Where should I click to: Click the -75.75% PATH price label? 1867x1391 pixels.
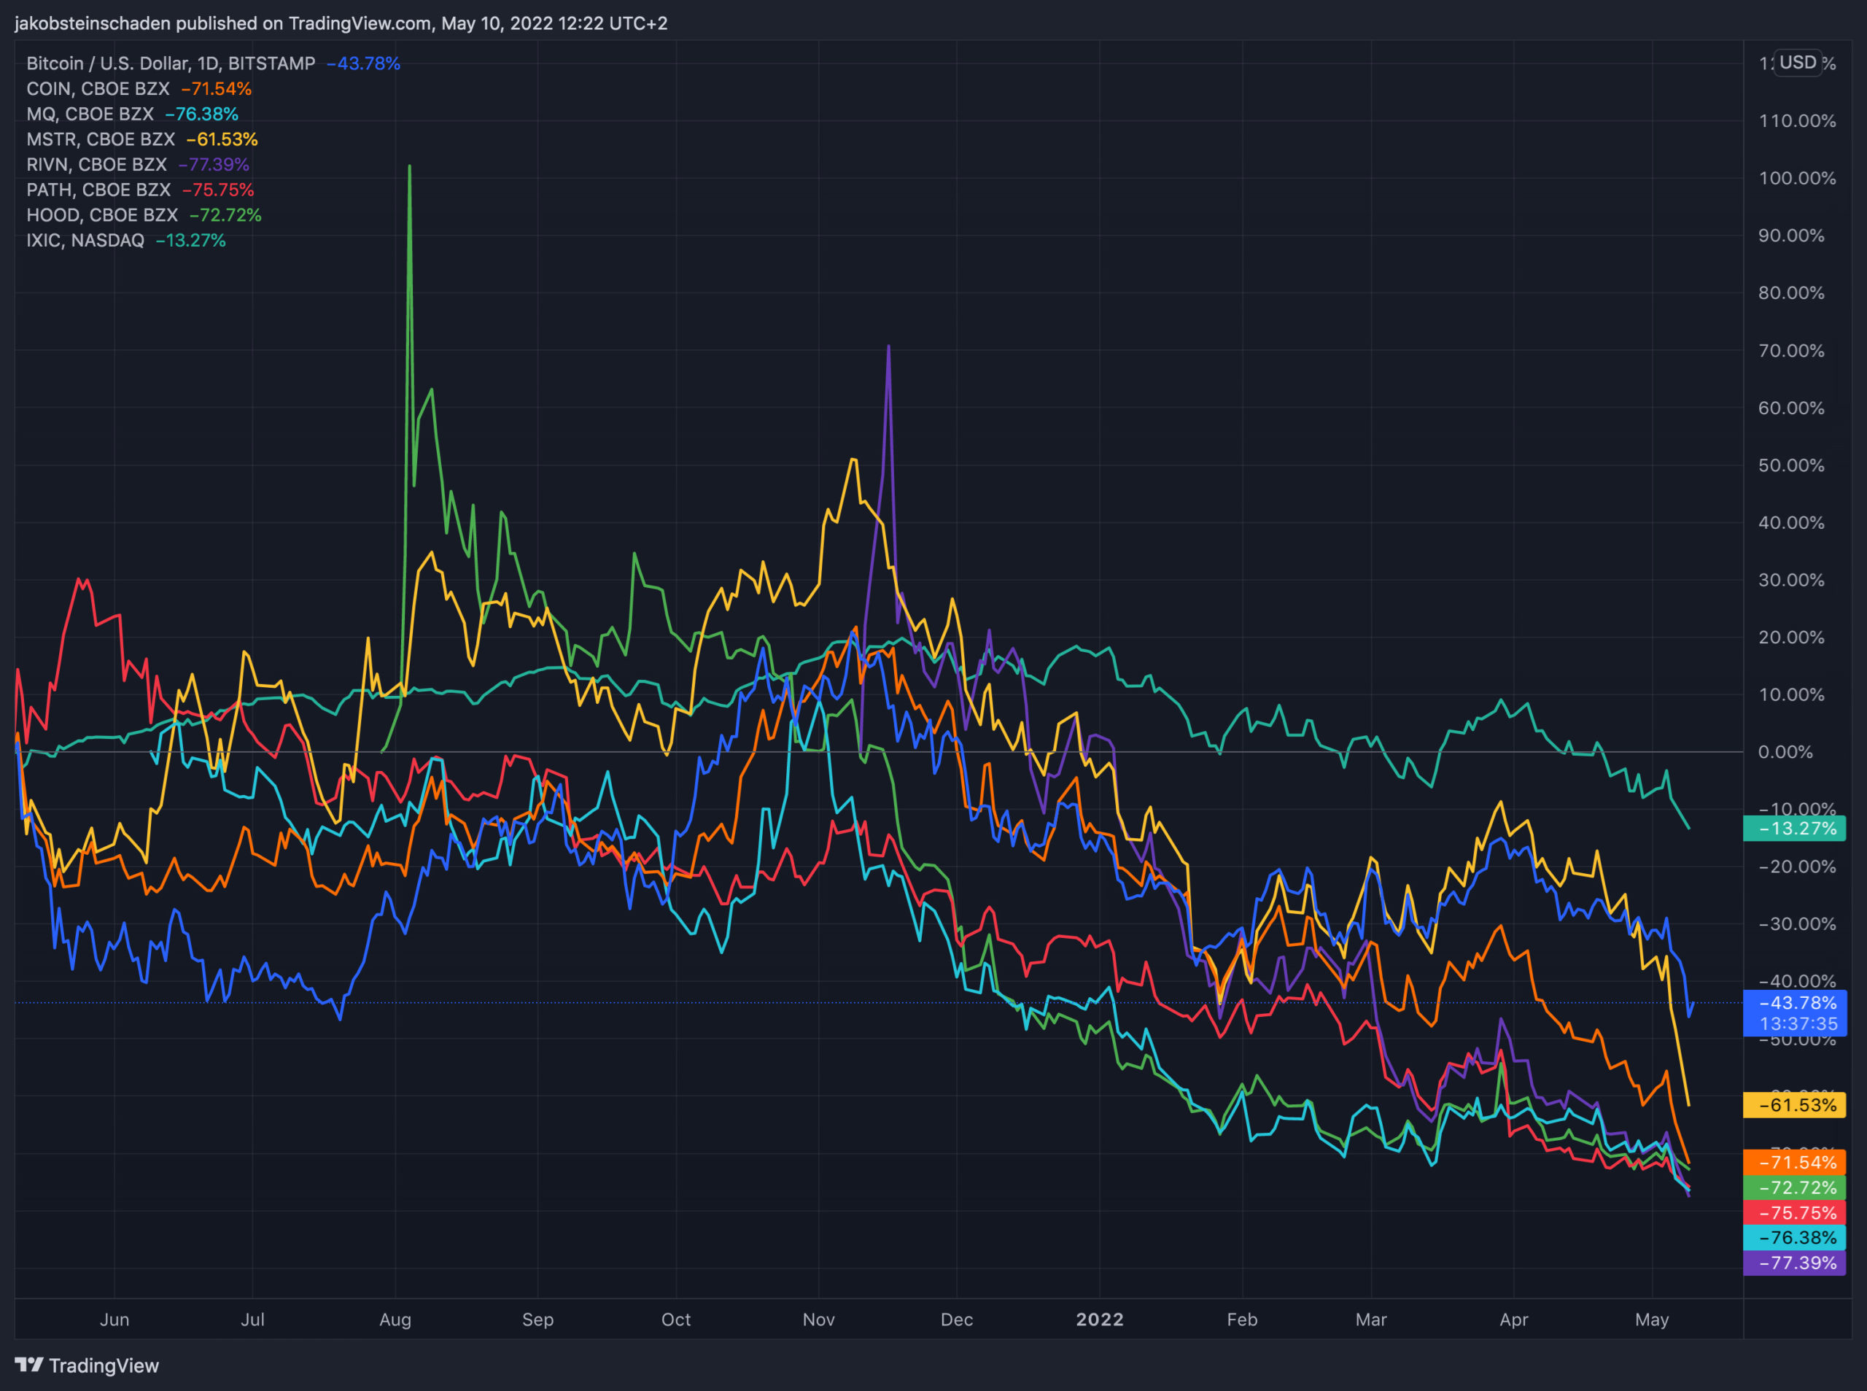(1795, 1212)
